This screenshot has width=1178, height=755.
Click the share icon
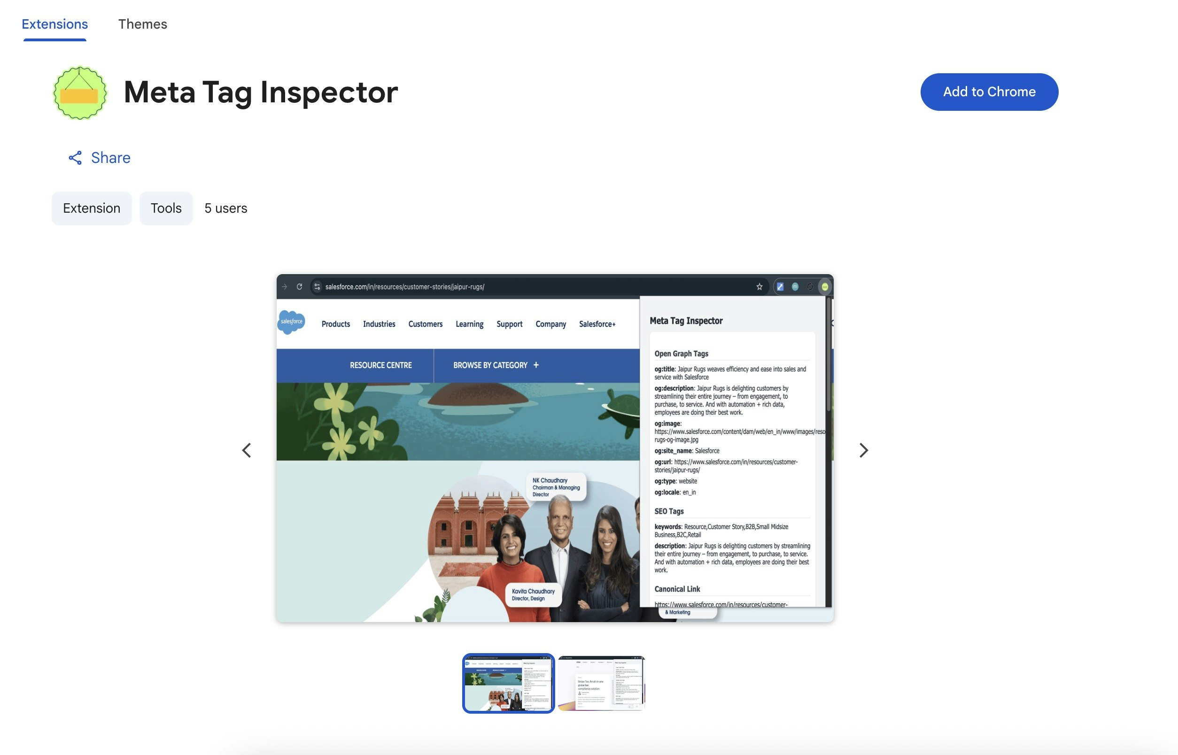point(75,158)
